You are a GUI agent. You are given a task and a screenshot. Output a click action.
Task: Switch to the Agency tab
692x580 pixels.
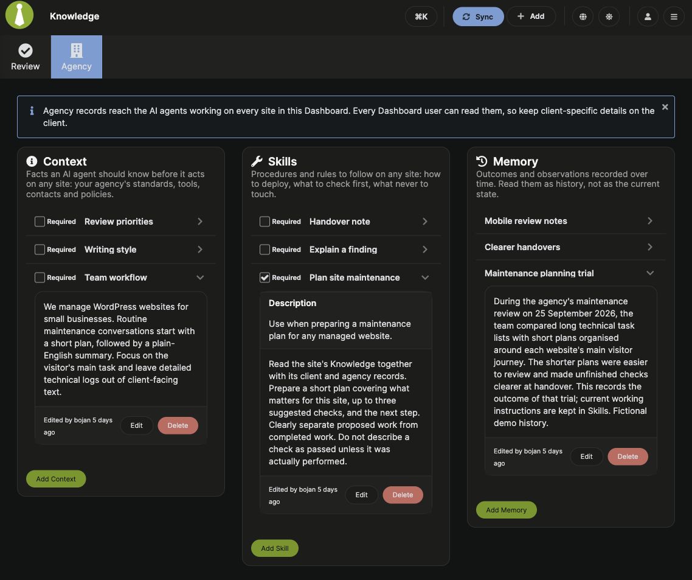77,57
